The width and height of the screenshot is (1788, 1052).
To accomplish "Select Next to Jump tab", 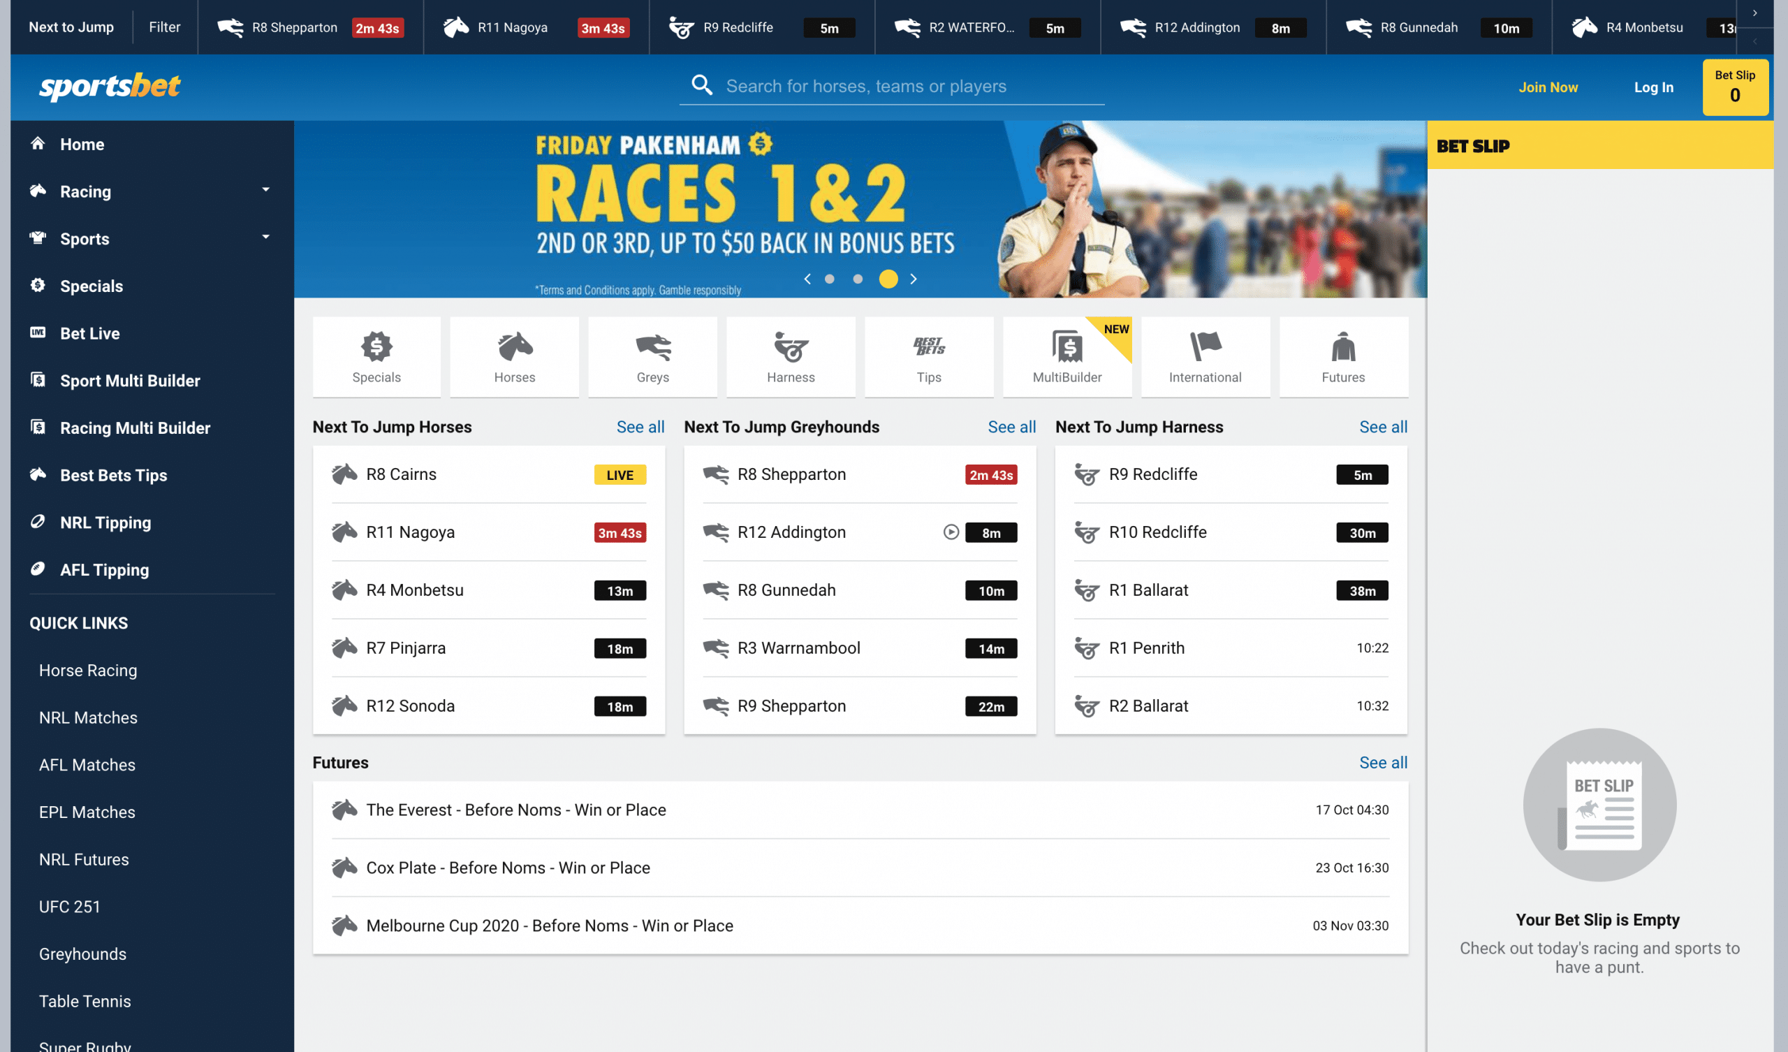I will (71, 27).
